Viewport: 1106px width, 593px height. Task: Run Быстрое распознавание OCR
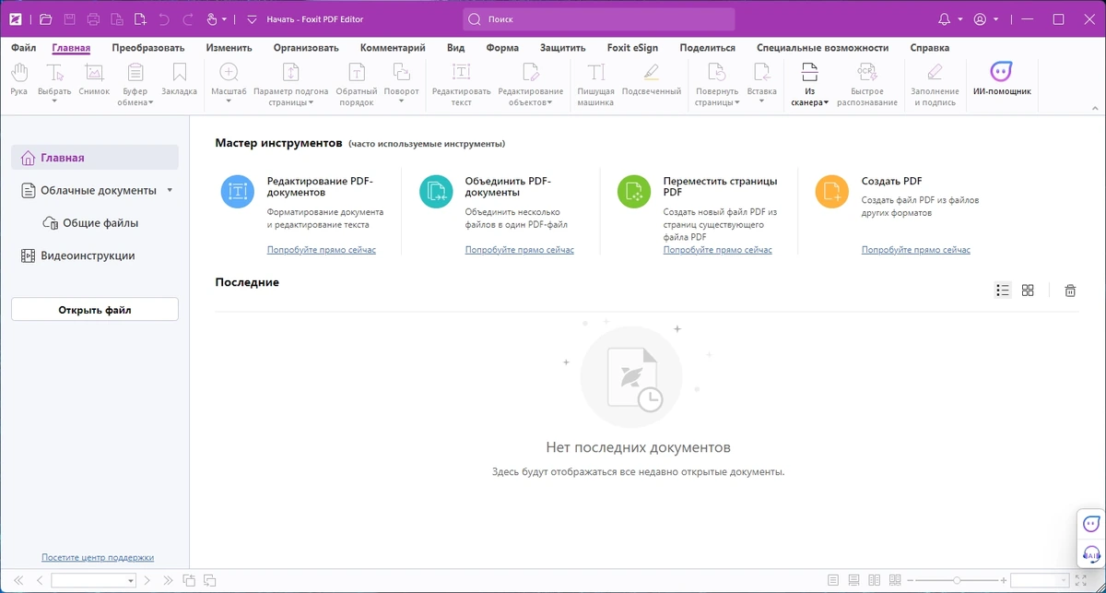866,84
